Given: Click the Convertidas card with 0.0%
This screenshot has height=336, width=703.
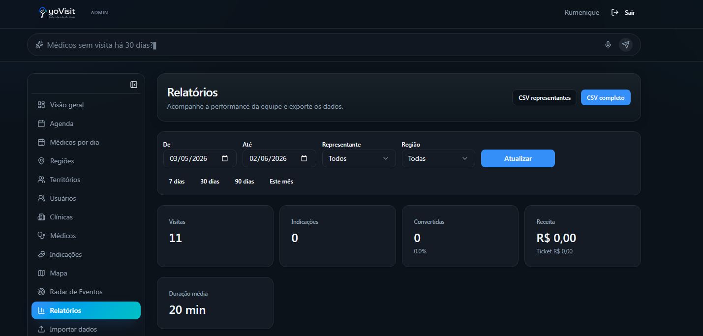Looking at the screenshot, I should click(x=460, y=236).
